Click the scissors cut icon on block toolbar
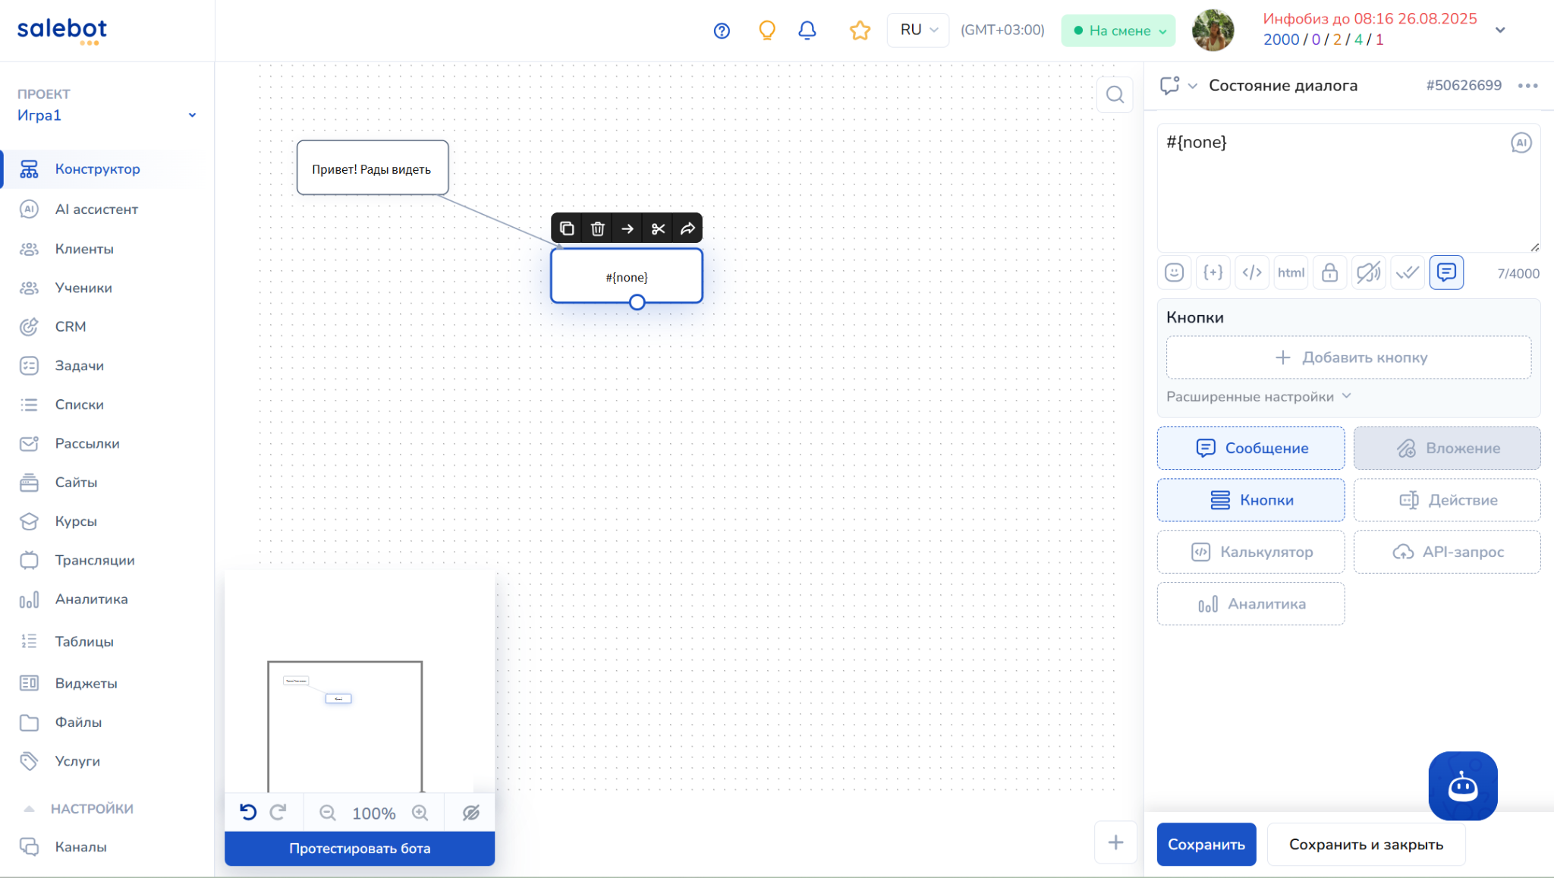 tap(658, 228)
